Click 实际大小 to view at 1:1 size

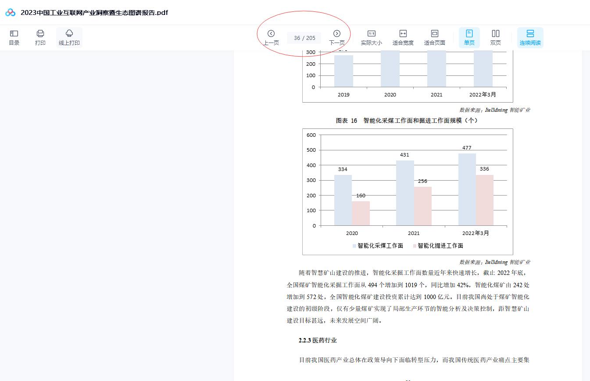pyautogui.click(x=372, y=37)
